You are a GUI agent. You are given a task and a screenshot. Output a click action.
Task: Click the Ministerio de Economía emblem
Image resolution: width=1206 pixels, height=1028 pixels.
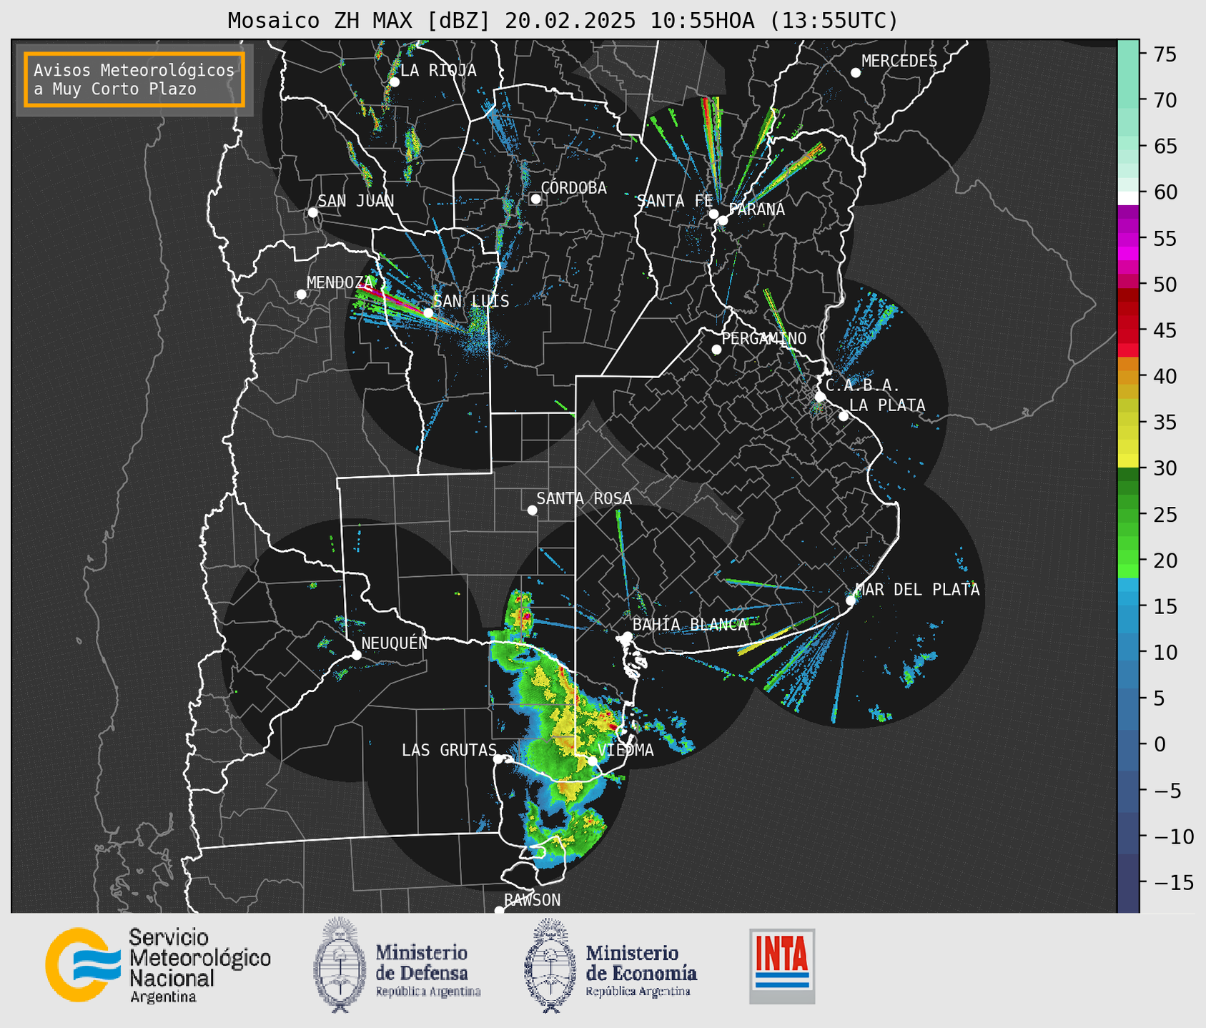(x=550, y=965)
